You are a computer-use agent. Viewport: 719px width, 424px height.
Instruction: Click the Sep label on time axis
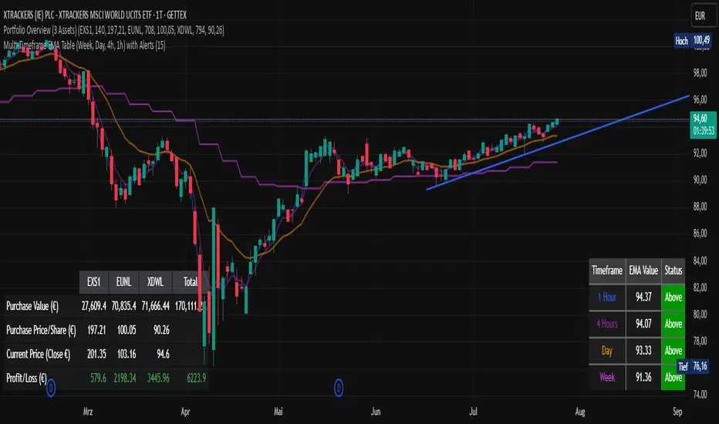point(678,412)
